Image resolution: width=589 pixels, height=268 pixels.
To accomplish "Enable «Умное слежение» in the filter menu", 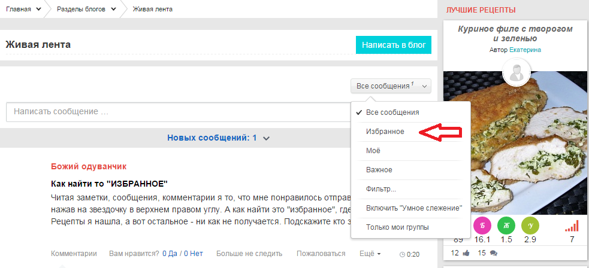I will 413,208.
